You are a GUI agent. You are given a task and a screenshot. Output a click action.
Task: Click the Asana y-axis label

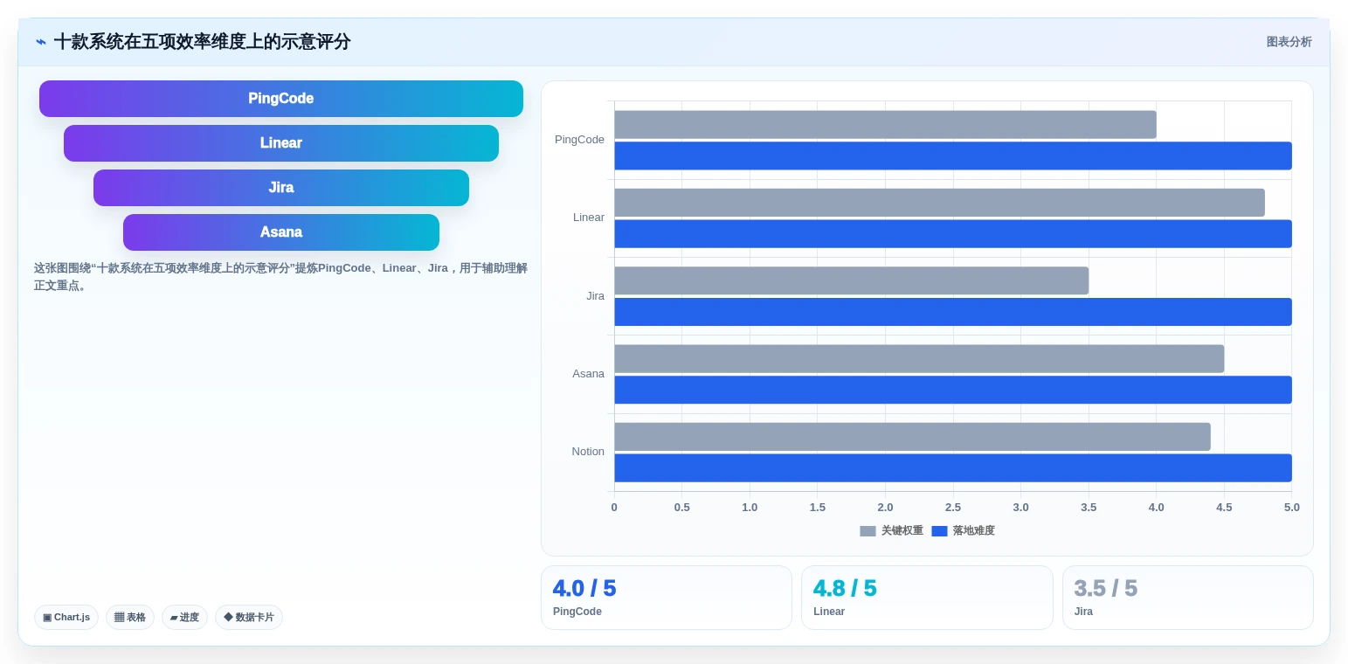point(588,374)
